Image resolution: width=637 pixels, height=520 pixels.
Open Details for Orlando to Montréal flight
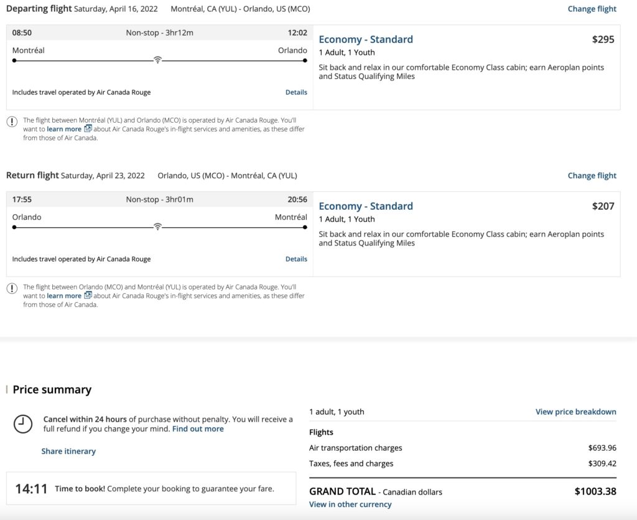click(296, 259)
